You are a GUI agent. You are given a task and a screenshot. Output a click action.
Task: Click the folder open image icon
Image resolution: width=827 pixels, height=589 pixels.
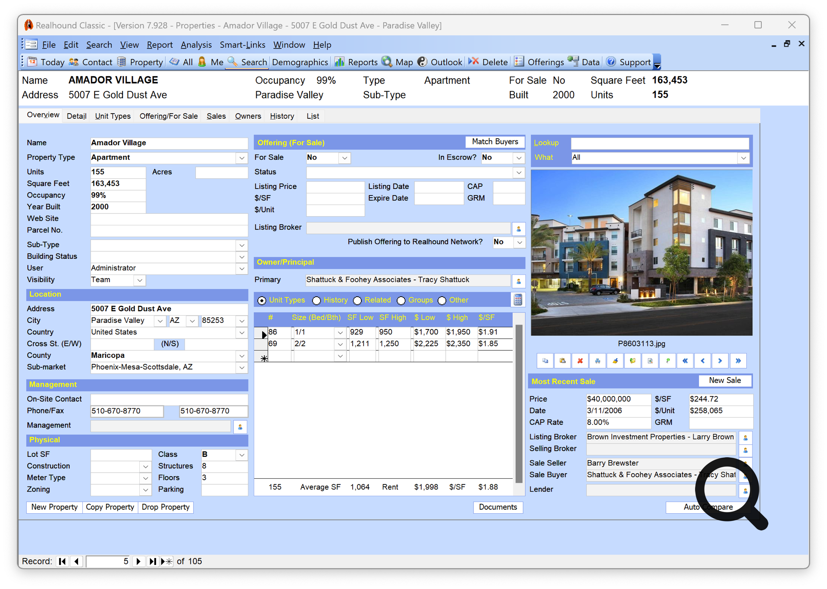pyautogui.click(x=633, y=361)
